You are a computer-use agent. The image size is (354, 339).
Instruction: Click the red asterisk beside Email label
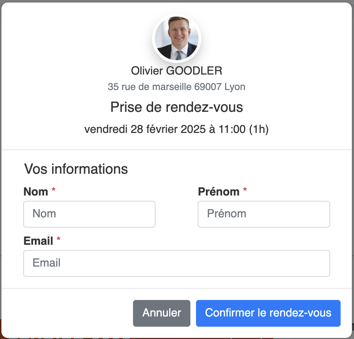tap(58, 239)
